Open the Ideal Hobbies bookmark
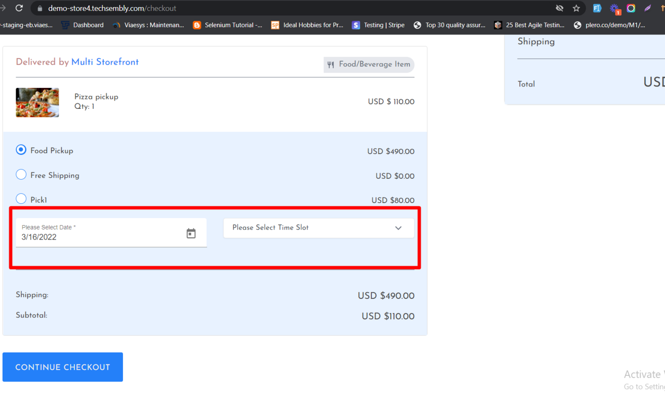Screen dimensions: 665x393 click(307, 25)
